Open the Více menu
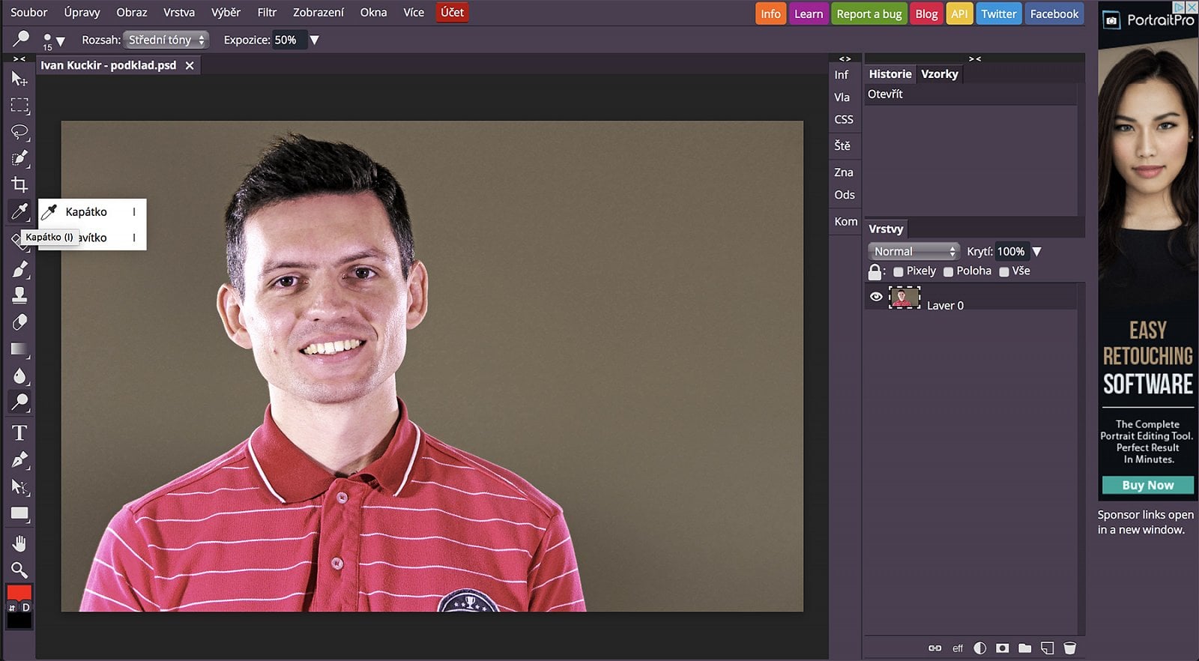The height and width of the screenshot is (661, 1199). pyautogui.click(x=414, y=12)
